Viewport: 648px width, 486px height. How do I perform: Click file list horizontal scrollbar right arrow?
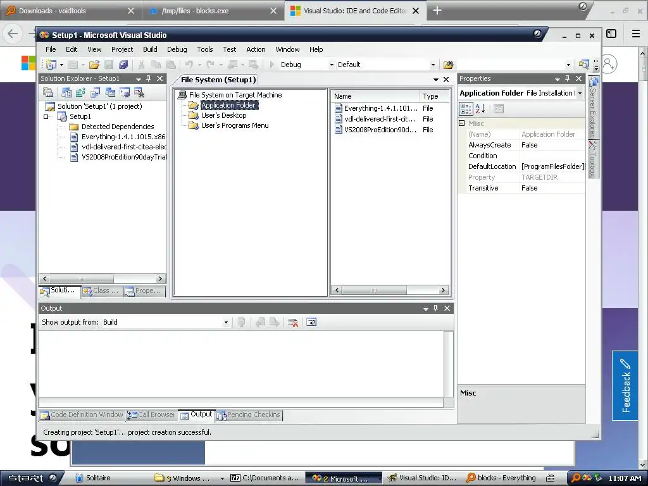click(x=444, y=290)
